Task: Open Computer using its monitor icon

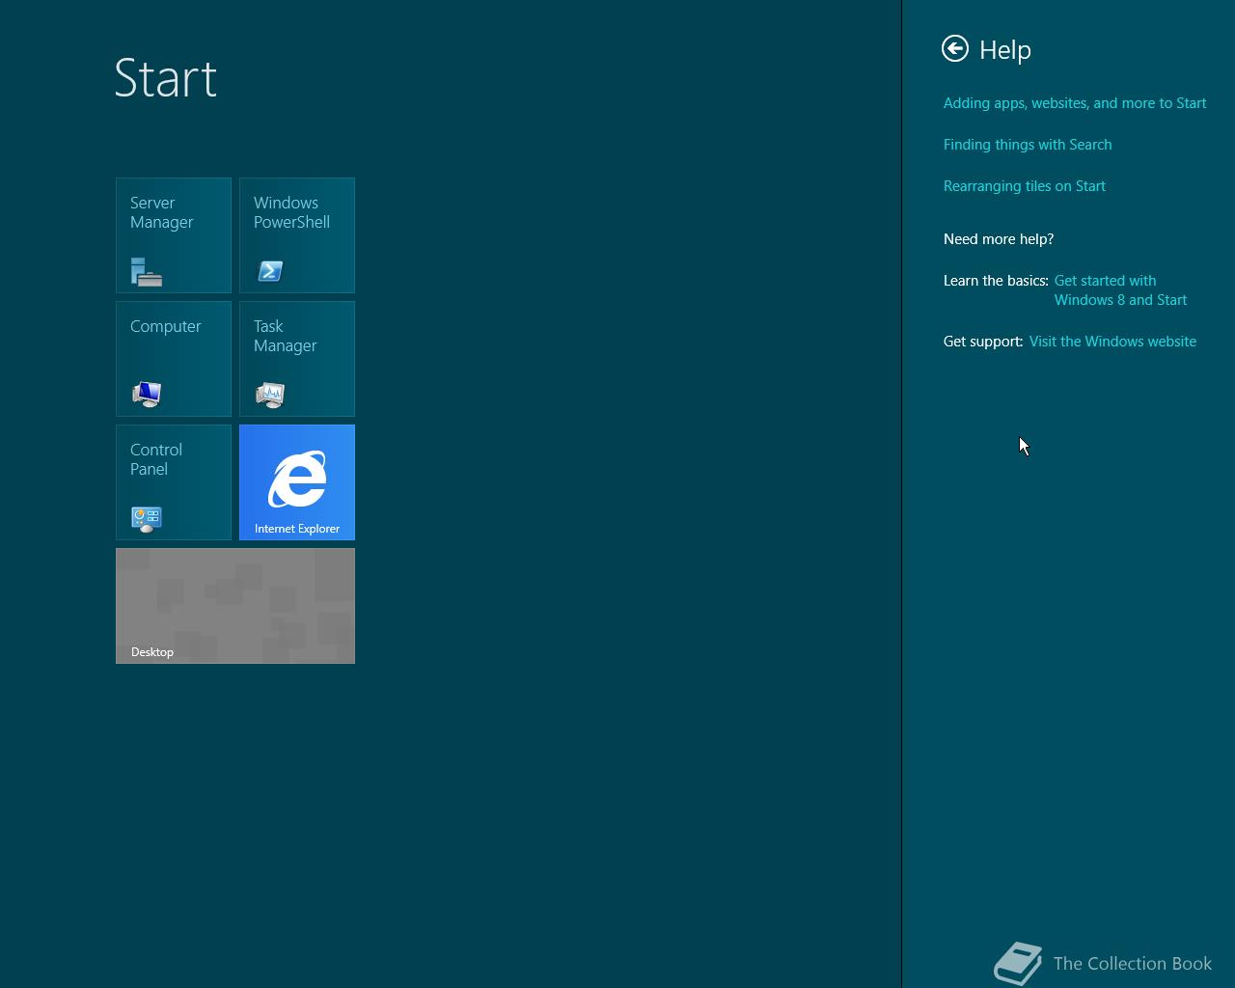Action: pos(147,395)
